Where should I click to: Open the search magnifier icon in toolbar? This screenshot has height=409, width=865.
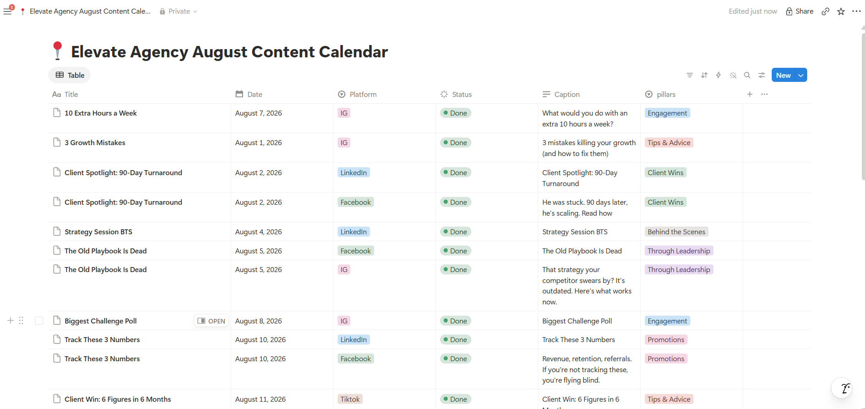[747, 75]
